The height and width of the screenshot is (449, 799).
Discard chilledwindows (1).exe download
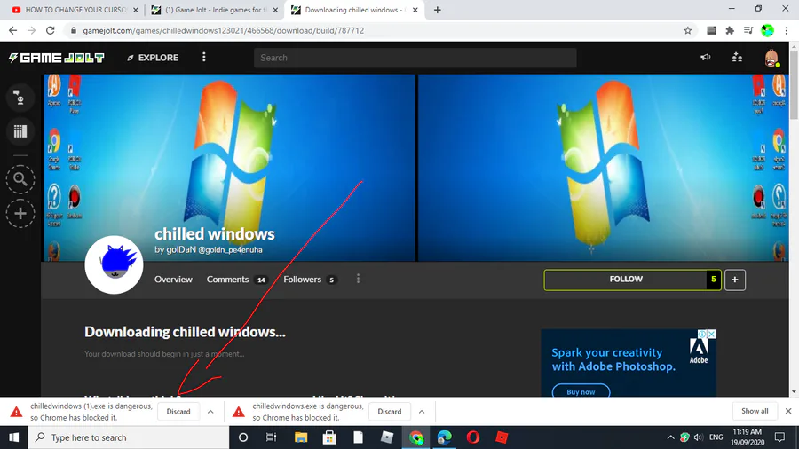click(x=178, y=412)
